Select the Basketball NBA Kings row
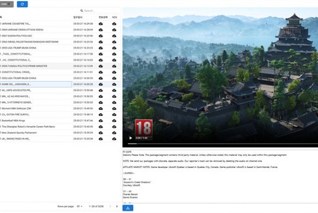 tap(60, 121)
